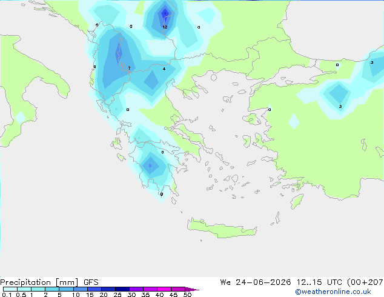Click the '12..15 UTC' time label

click(x=319, y=282)
